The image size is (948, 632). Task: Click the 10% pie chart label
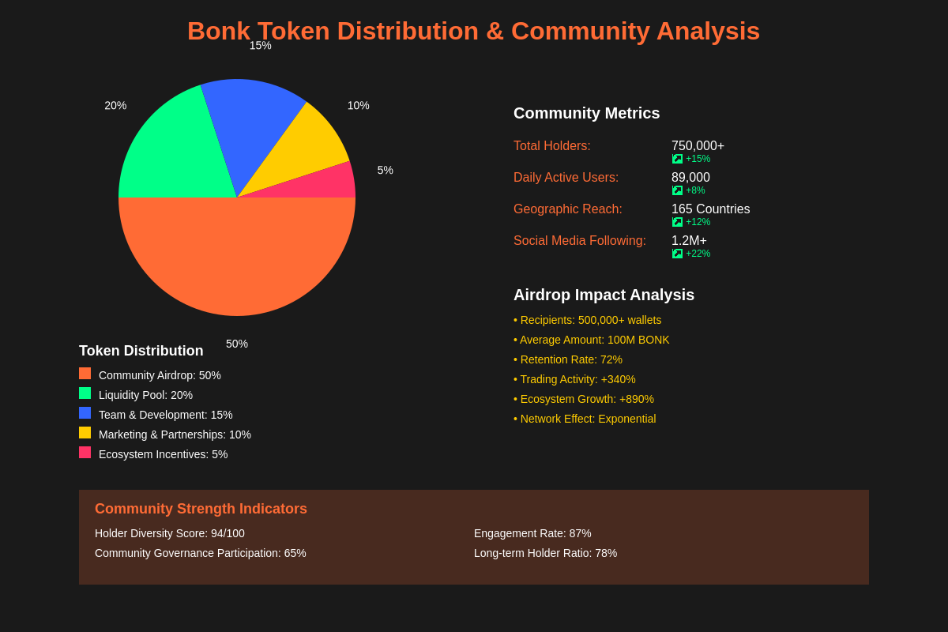(359, 105)
